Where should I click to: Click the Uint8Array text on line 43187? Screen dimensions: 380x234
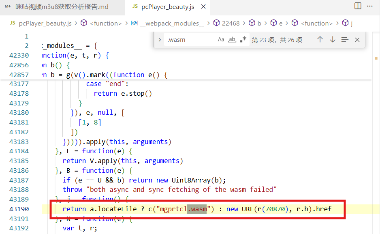click(x=191, y=180)
